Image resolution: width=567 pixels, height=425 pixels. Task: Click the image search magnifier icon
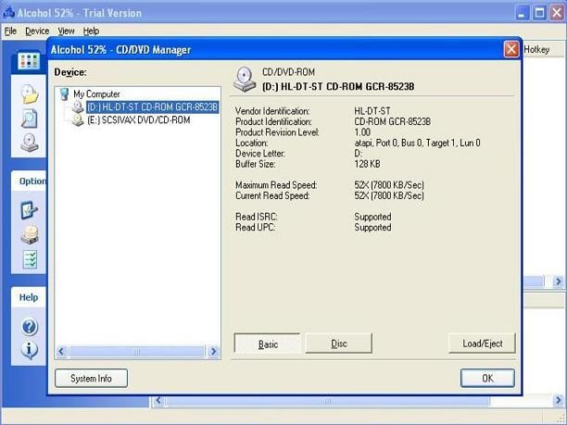[x=30, y=119]
